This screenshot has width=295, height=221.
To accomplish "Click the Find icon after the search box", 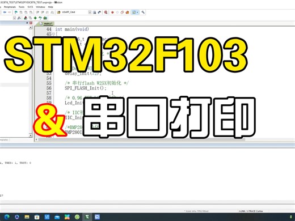I will [94, 12].
